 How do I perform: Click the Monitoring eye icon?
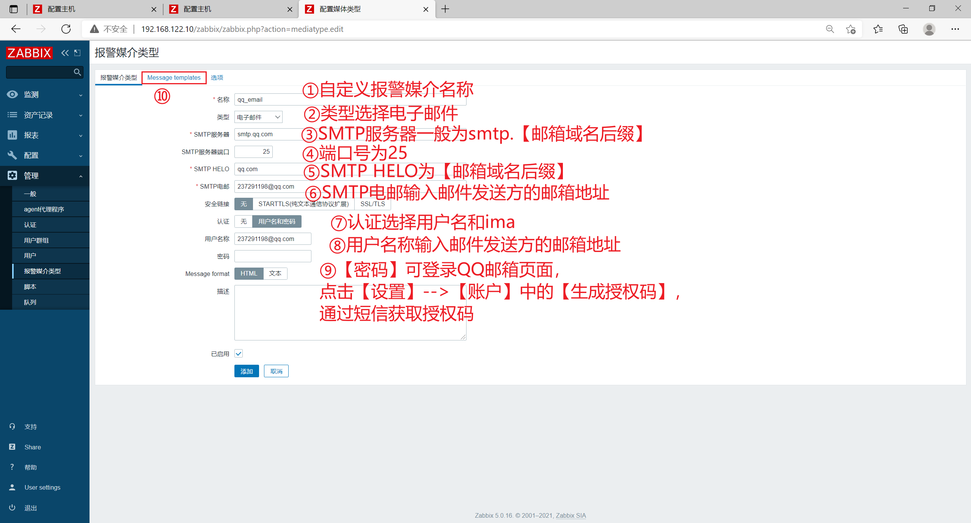point(12,95)
